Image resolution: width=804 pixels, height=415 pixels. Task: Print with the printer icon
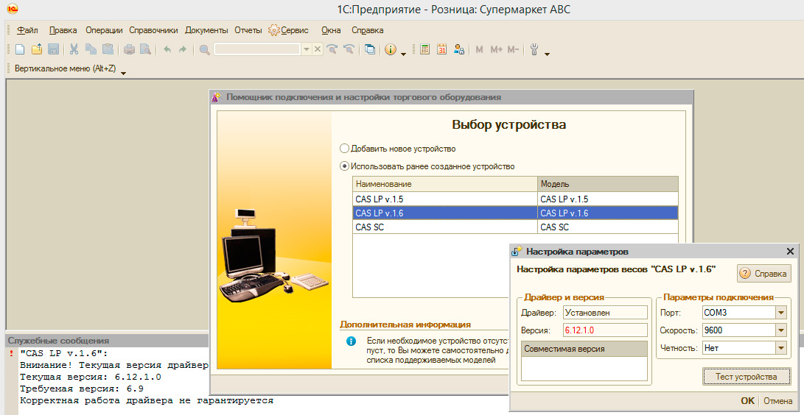pyautogui.click(x=129, y=49)
